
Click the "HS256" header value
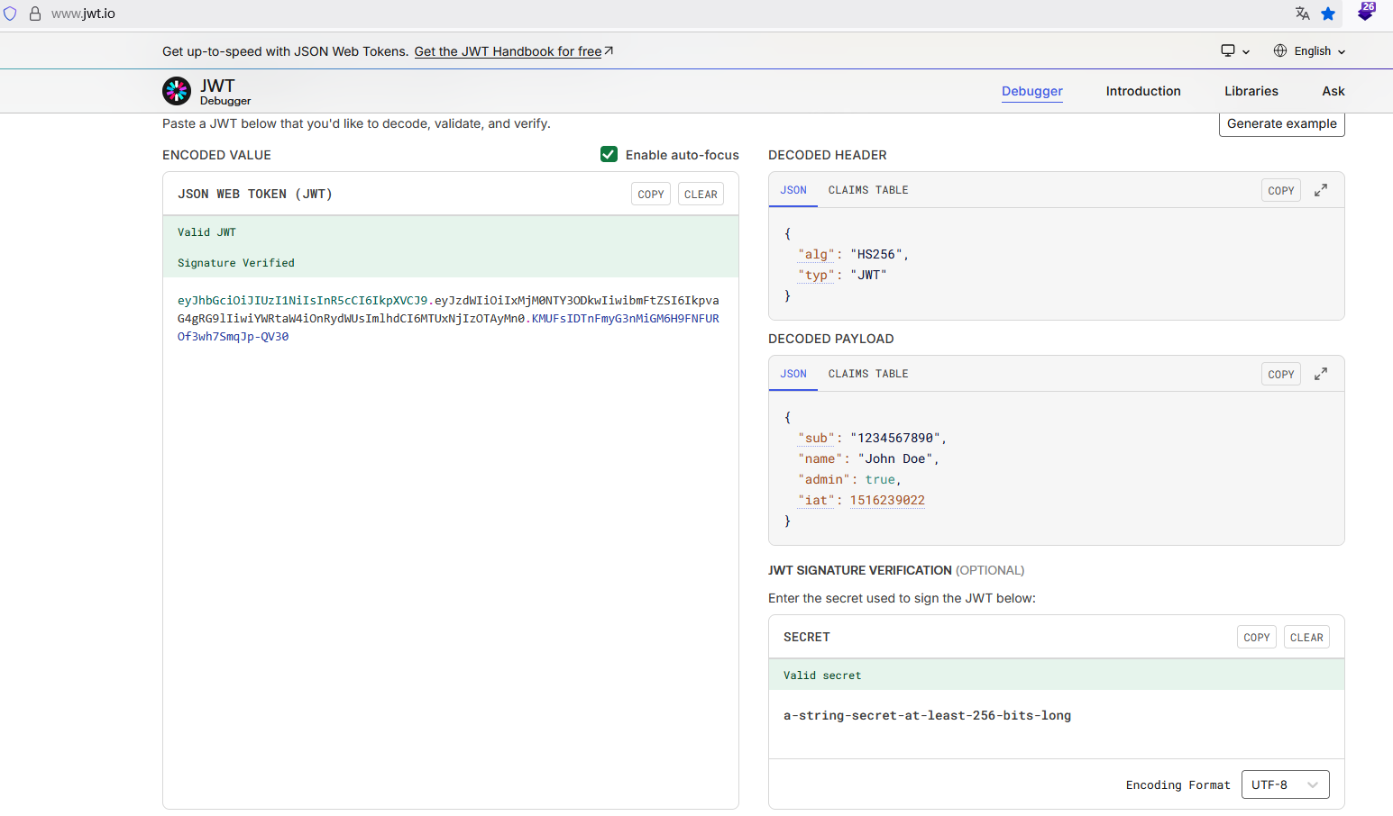point(876,254)
